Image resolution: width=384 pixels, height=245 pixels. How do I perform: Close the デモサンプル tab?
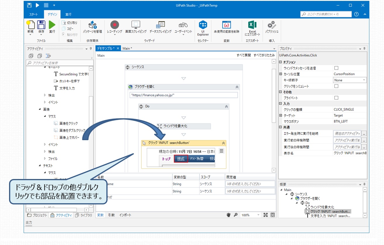pyautogui.click(x=118, y=48)
